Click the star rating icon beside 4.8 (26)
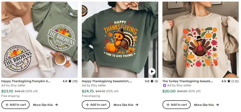Viewport: 241px width, 112px height. tap(70, 81)
